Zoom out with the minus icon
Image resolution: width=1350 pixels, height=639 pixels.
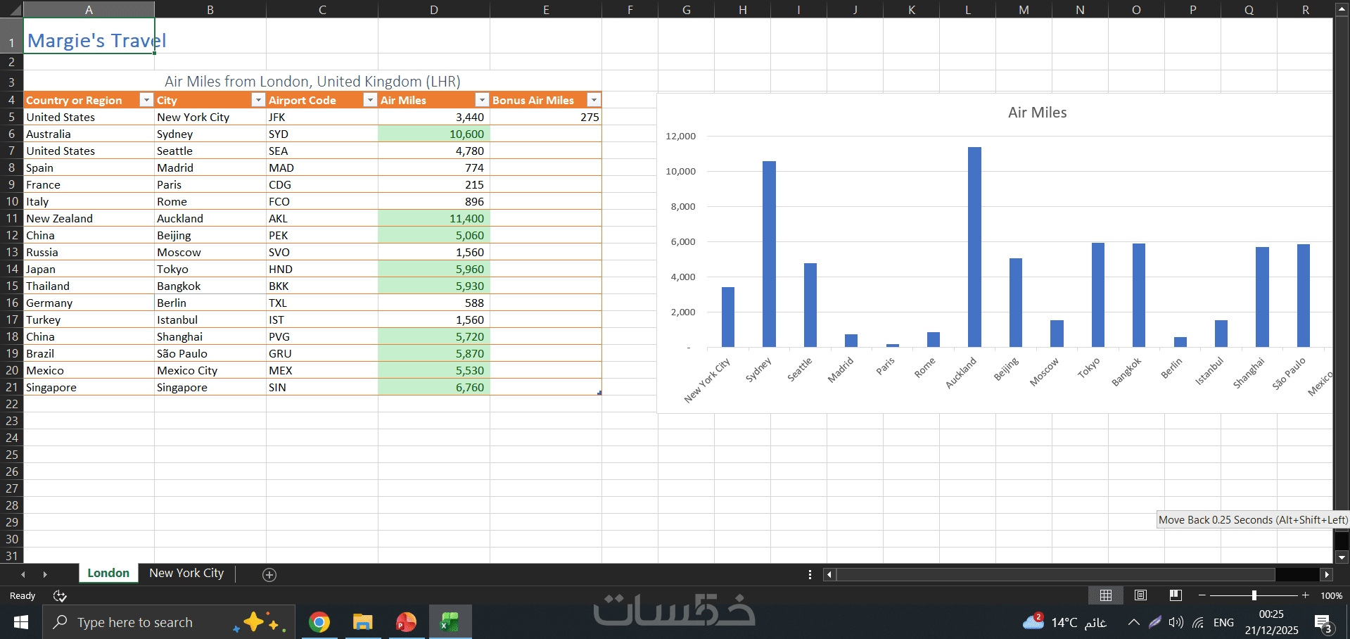[x=1202, y=595]
